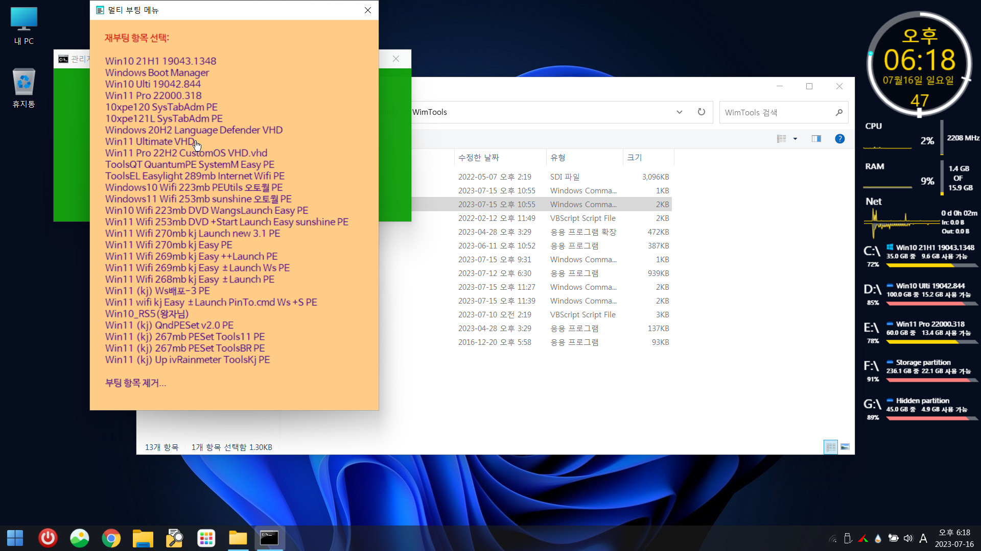Expand the Explorer address bar history dropdown
Image resolution: width=981 pixels, height=551 pixels.
click(680, 112)
